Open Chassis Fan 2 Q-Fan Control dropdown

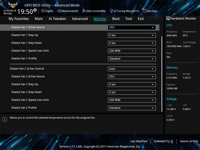[132, 69]
